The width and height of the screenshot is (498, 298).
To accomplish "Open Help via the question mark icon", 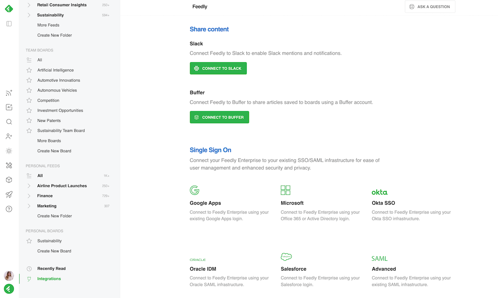I will coord(9,209).
